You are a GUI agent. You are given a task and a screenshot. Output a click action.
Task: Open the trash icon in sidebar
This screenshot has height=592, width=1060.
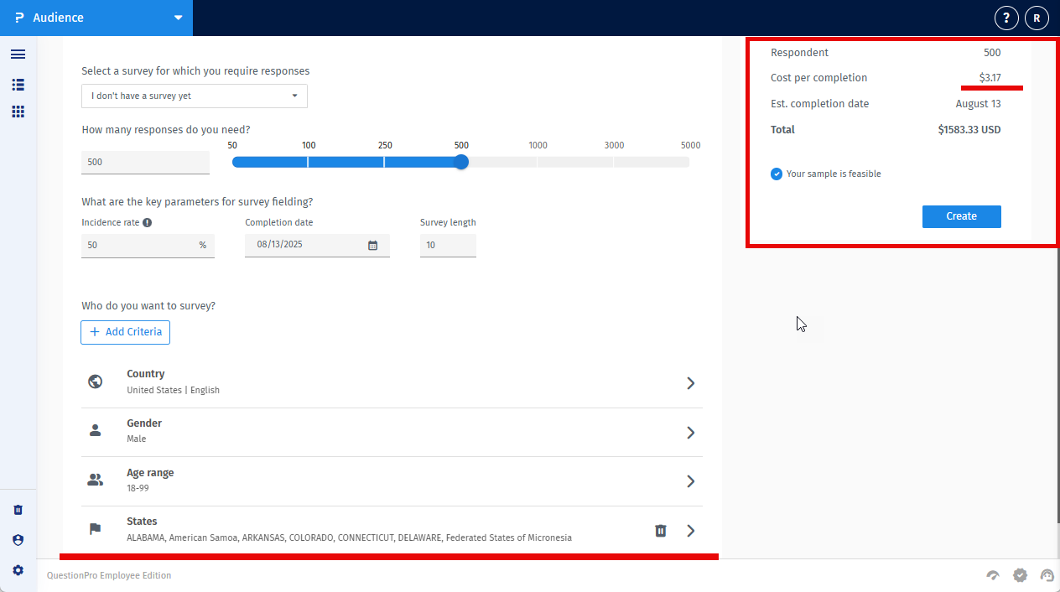coord(18,510)
